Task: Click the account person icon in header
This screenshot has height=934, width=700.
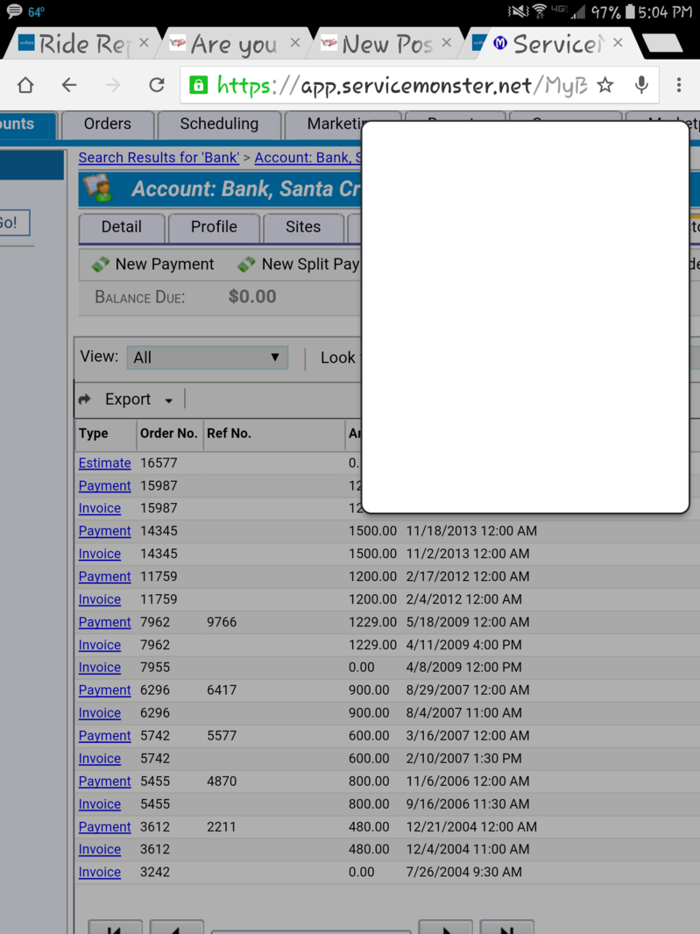Action: (98, 188)
